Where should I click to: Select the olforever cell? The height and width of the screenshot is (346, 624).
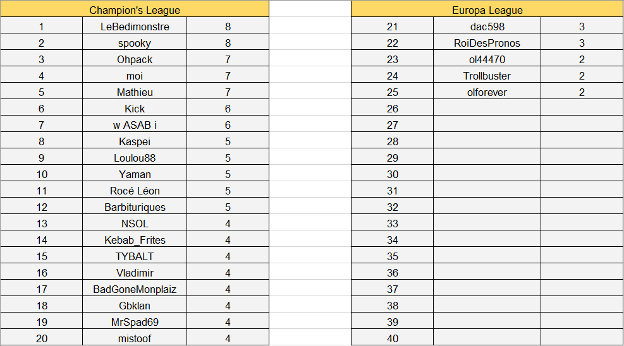tap(487, 92)
